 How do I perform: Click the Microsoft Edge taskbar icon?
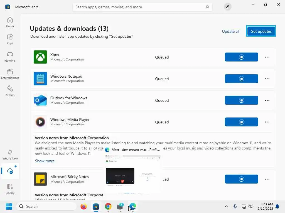133,206
